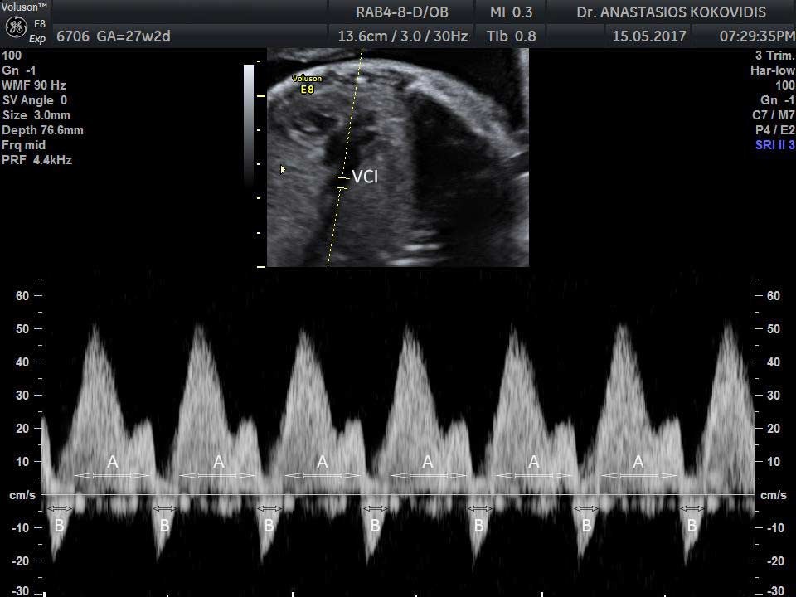Screen dimensions: 796x597
Task: Click the -30 mark on the right velocity scale
Action: pos(776,591)
